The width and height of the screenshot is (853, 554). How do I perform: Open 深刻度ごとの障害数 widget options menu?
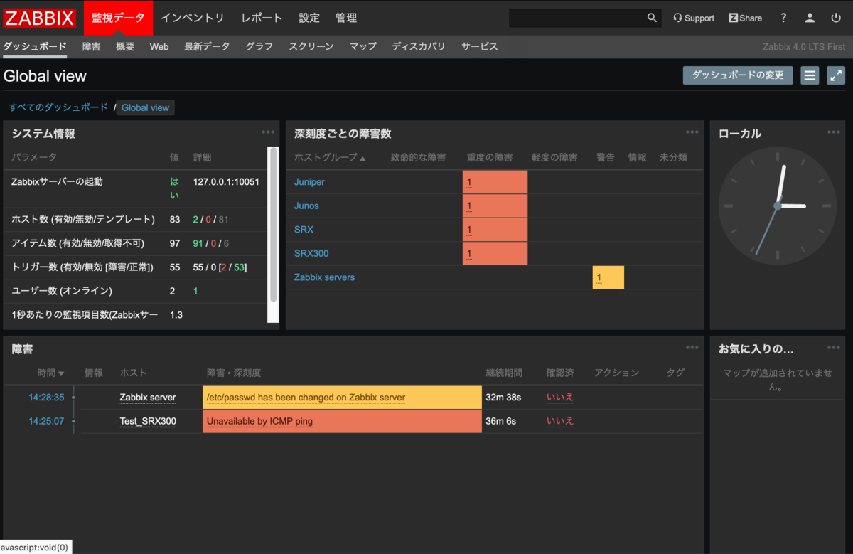[692, 132]
